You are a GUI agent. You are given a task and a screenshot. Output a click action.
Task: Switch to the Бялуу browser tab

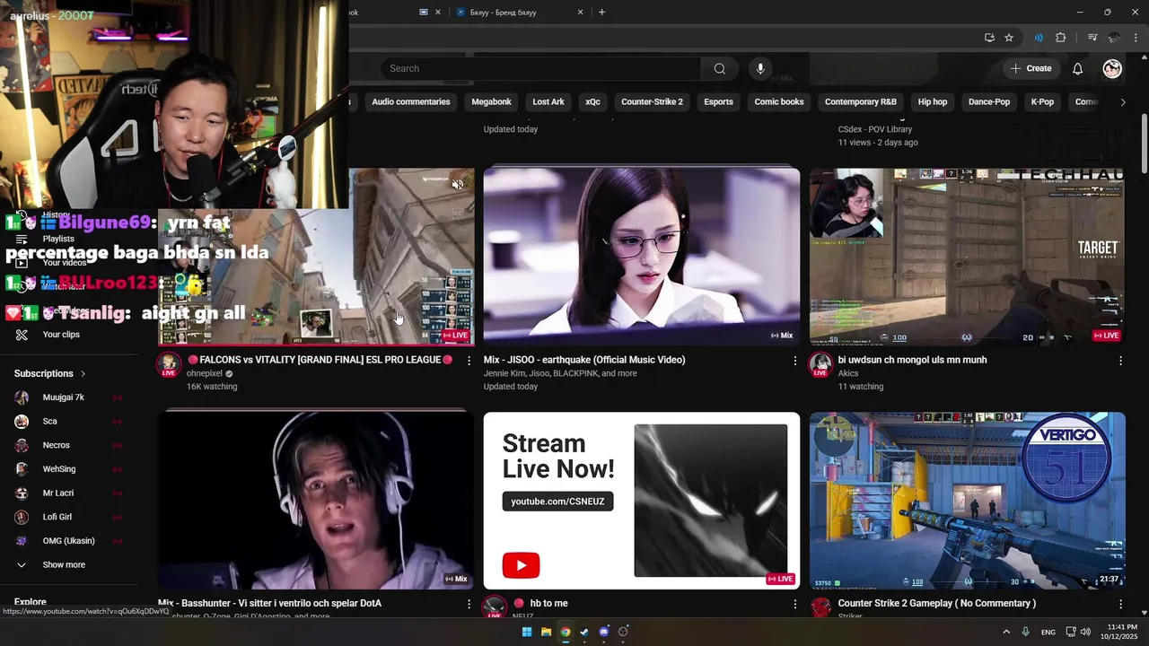518,13
